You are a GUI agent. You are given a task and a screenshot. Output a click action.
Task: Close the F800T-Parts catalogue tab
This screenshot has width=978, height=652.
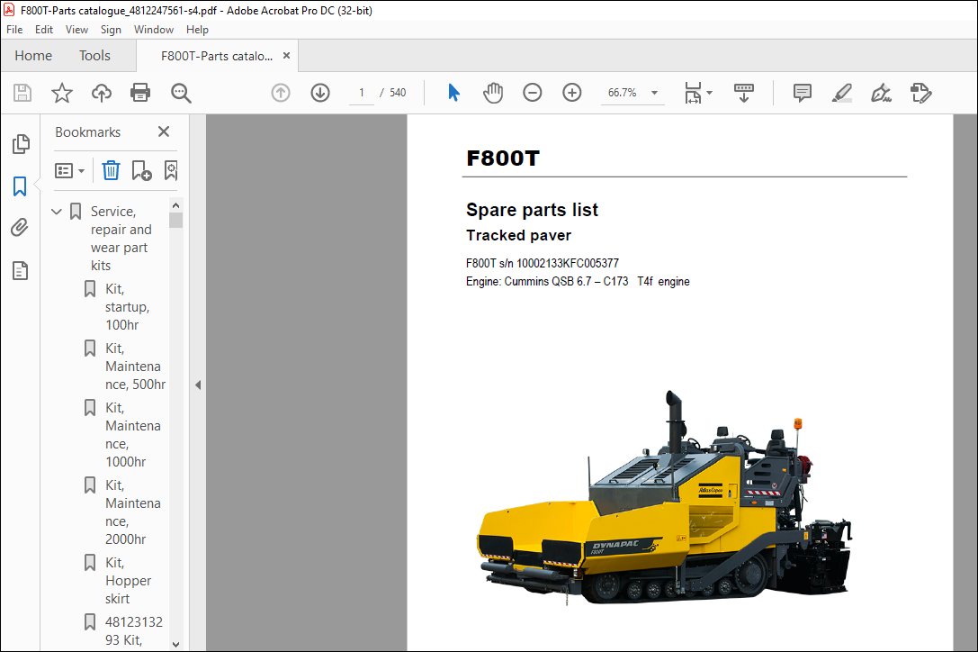[x=286, y=56]
